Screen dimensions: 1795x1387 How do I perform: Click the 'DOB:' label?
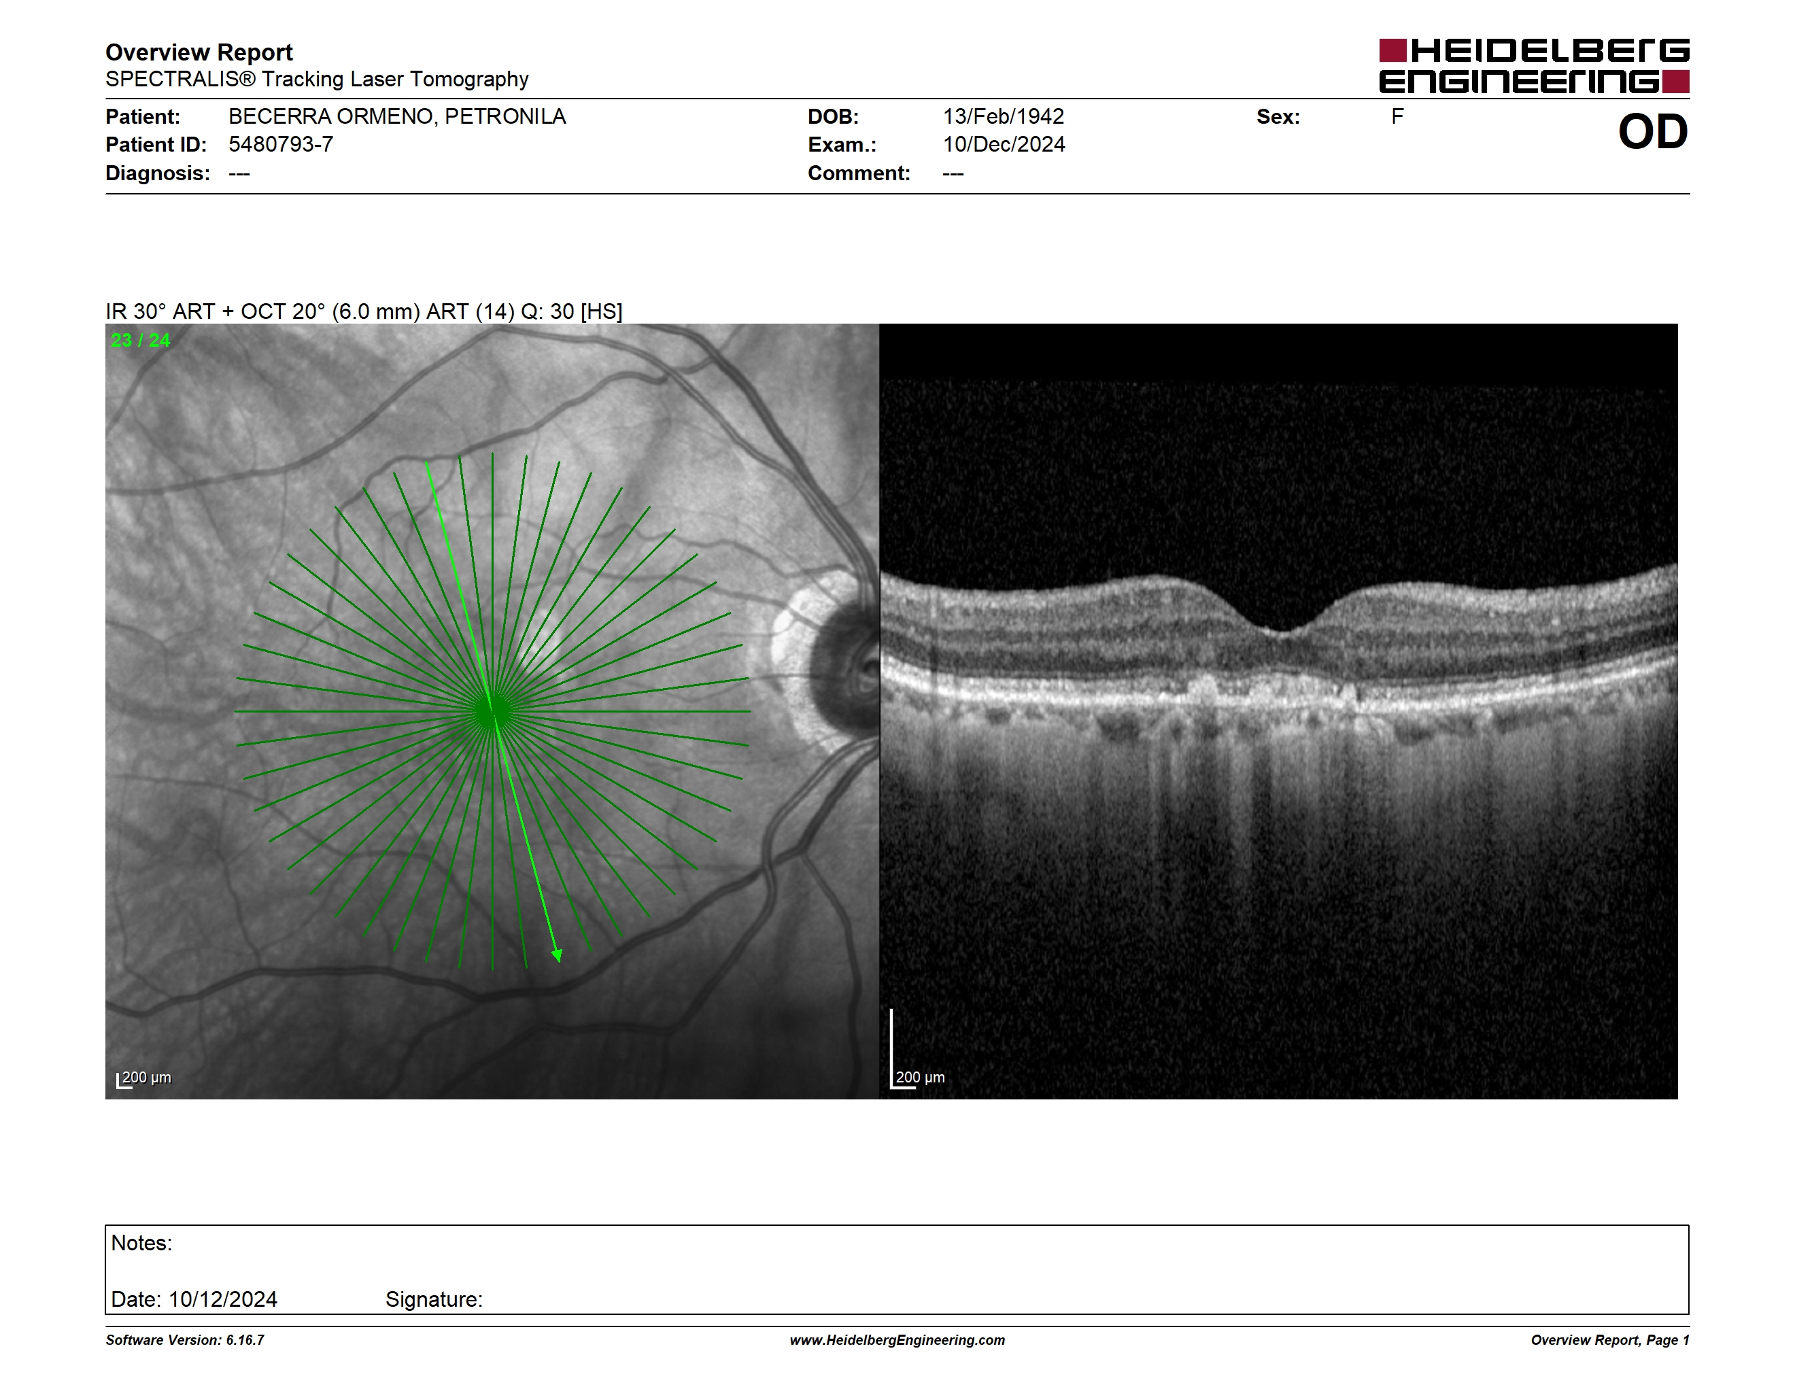834,117
